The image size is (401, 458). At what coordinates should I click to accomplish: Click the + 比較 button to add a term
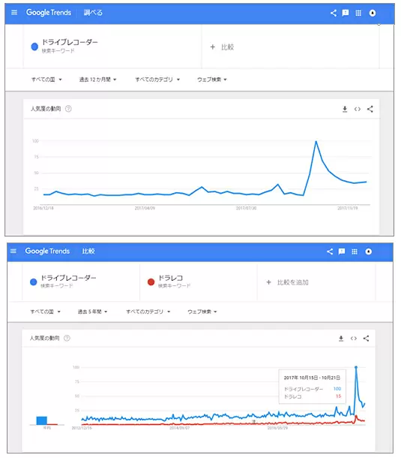coord(222,47)
